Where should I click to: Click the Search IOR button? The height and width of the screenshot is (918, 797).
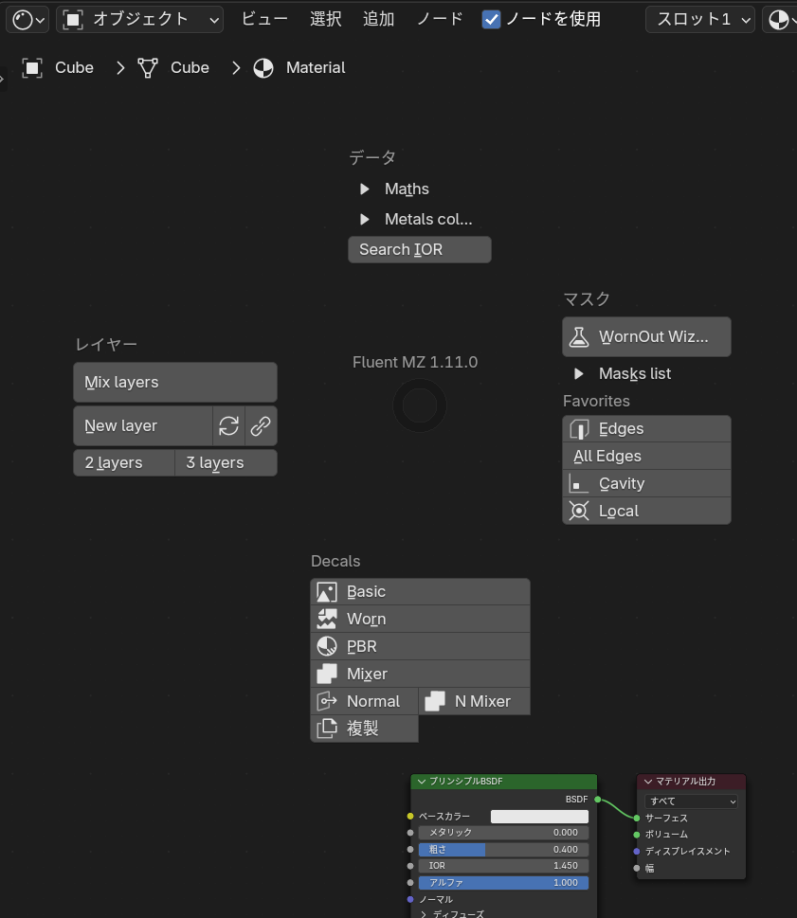coord(419,250)
